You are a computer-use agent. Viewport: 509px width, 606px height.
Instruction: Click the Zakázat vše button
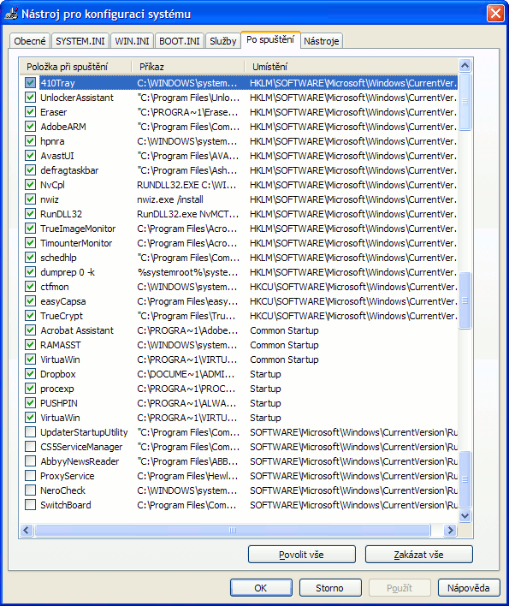(x=418, y=555)
